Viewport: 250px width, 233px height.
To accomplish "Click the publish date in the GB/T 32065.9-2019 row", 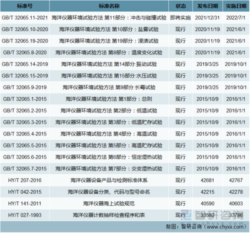I will (x=207, y=87).
